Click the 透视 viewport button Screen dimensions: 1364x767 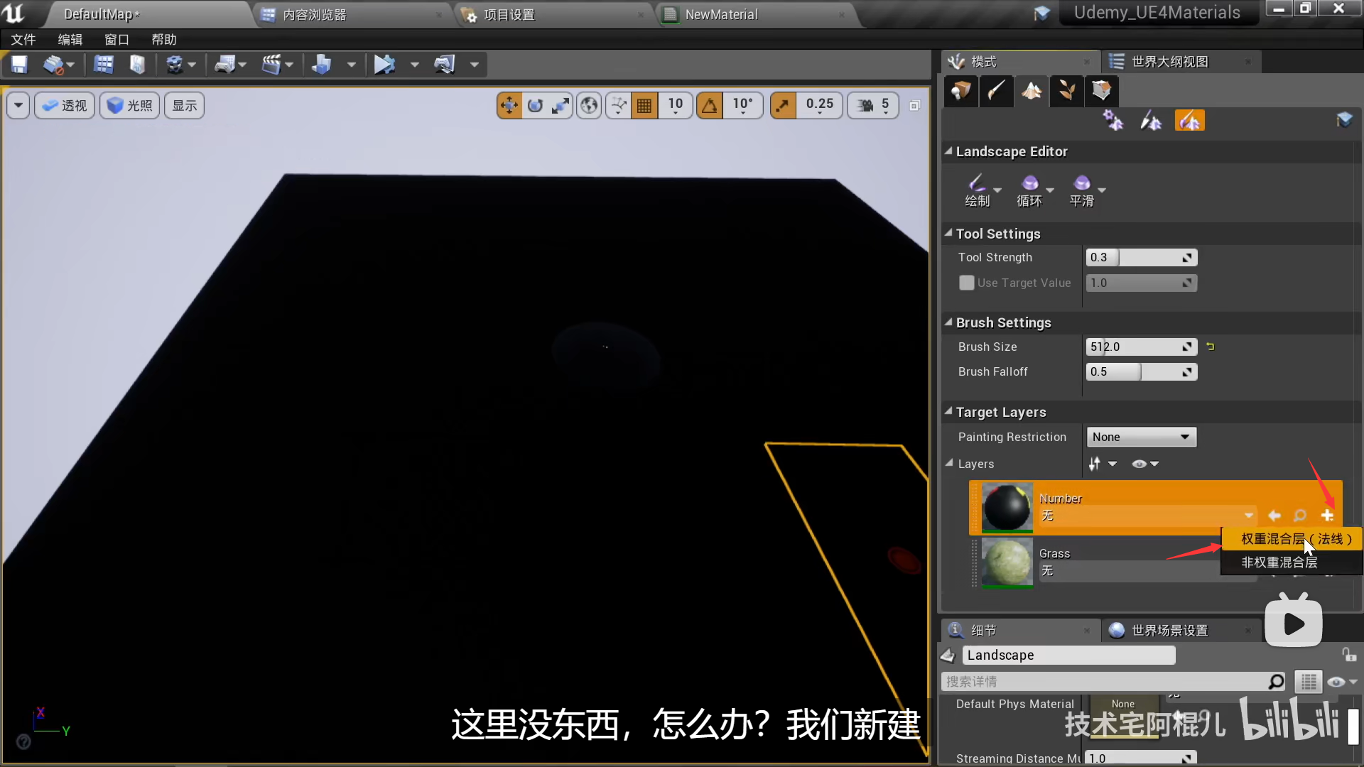coord(65,106)
